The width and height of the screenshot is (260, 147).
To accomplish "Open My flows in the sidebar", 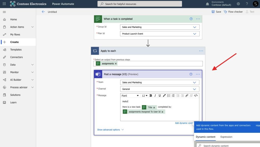I will point(18,35).
